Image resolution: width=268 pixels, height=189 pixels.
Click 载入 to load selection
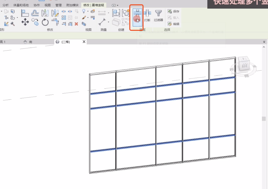[x=174, y=18]
